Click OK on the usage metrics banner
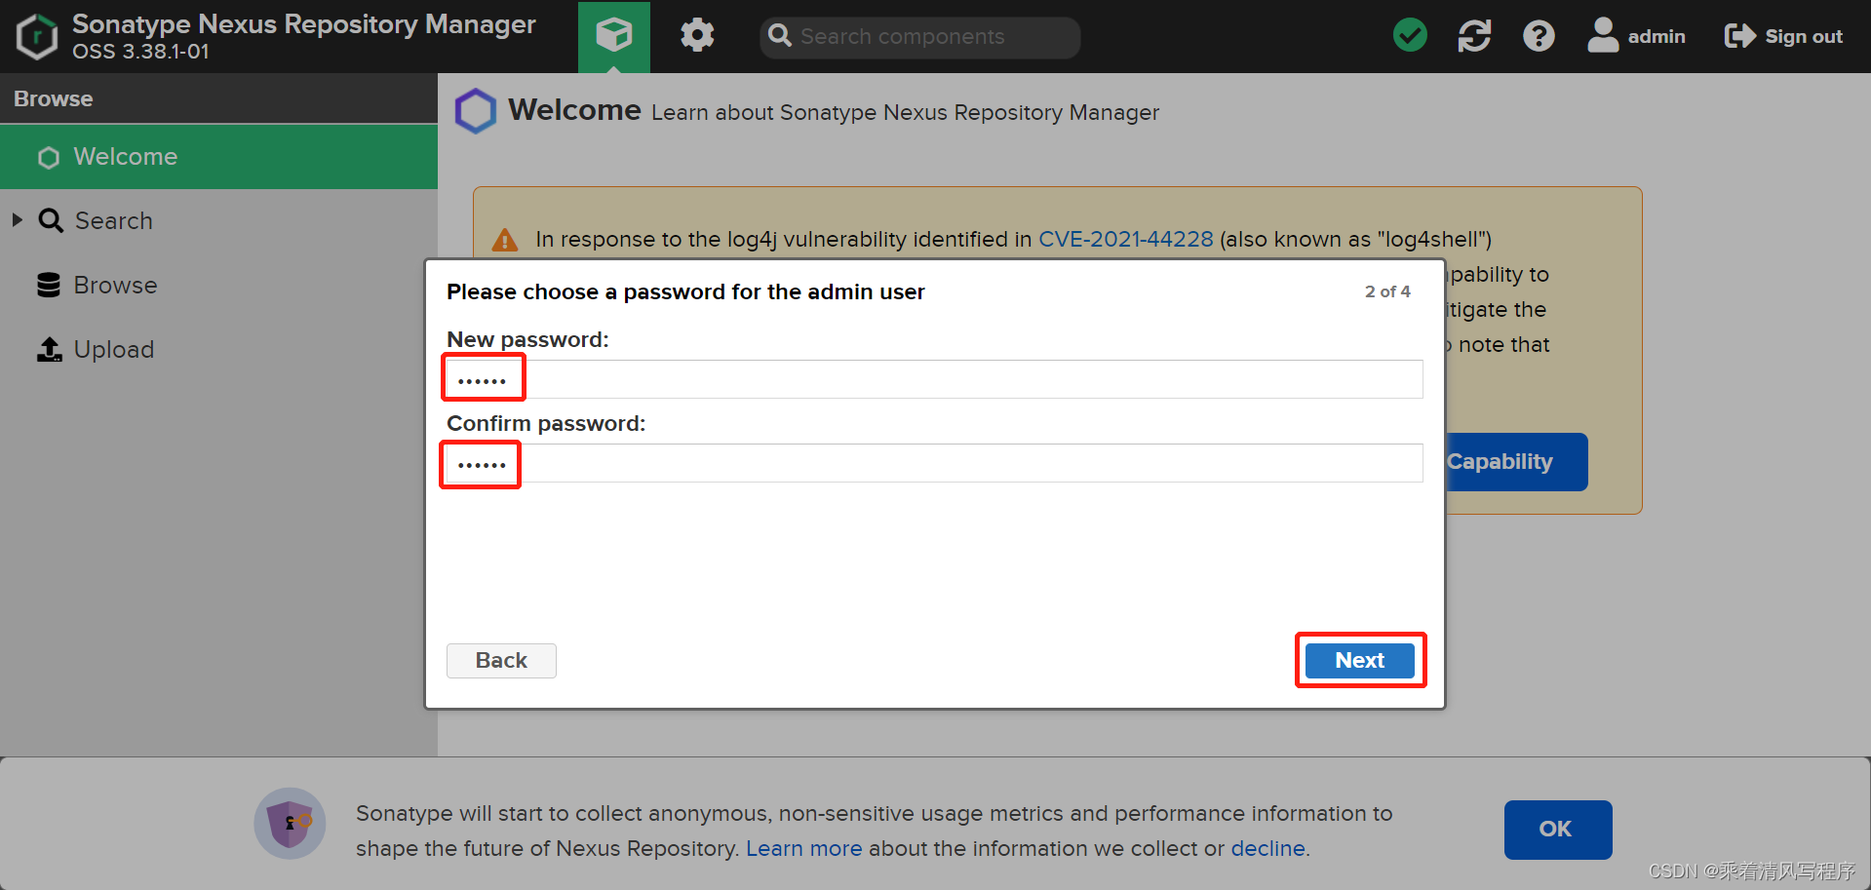The height and width of the screenshot is (890, 1871). [1558, 829]
